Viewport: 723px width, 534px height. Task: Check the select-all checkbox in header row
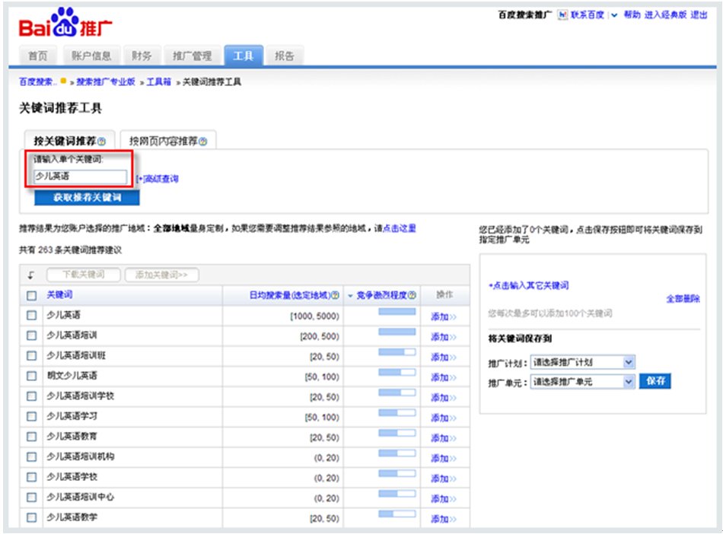[x=31, y=295]
